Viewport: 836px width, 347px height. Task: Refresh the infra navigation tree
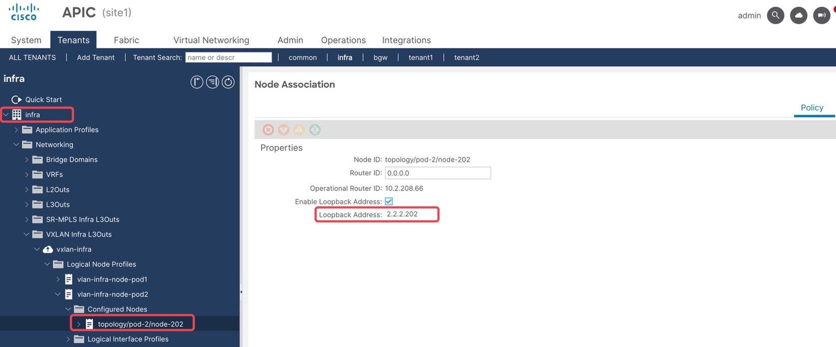tap(228, 82)
